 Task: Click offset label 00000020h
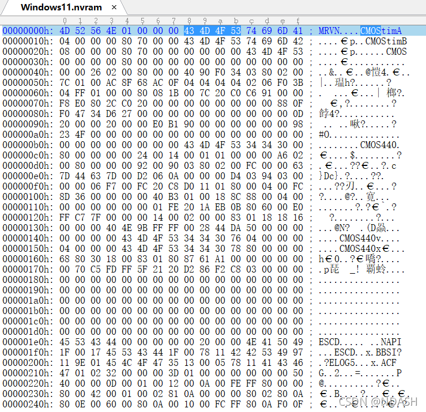[28, 52]
